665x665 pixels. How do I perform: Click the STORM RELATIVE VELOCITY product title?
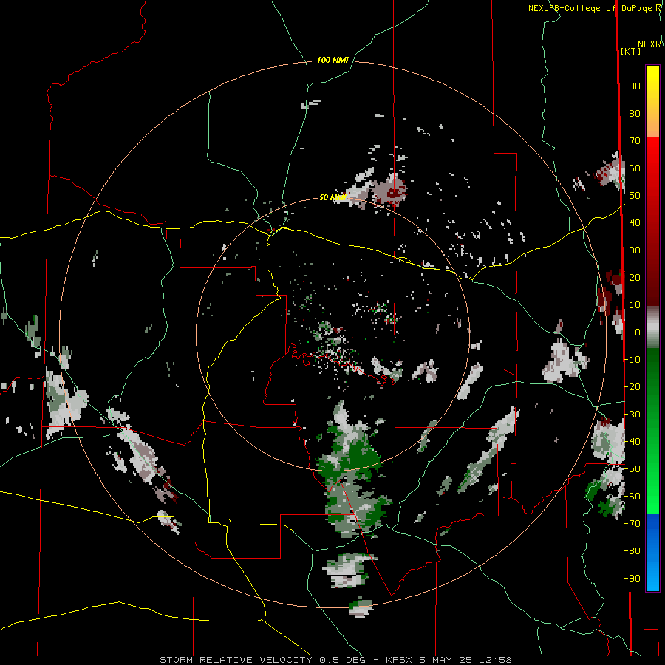coord(236,660)
